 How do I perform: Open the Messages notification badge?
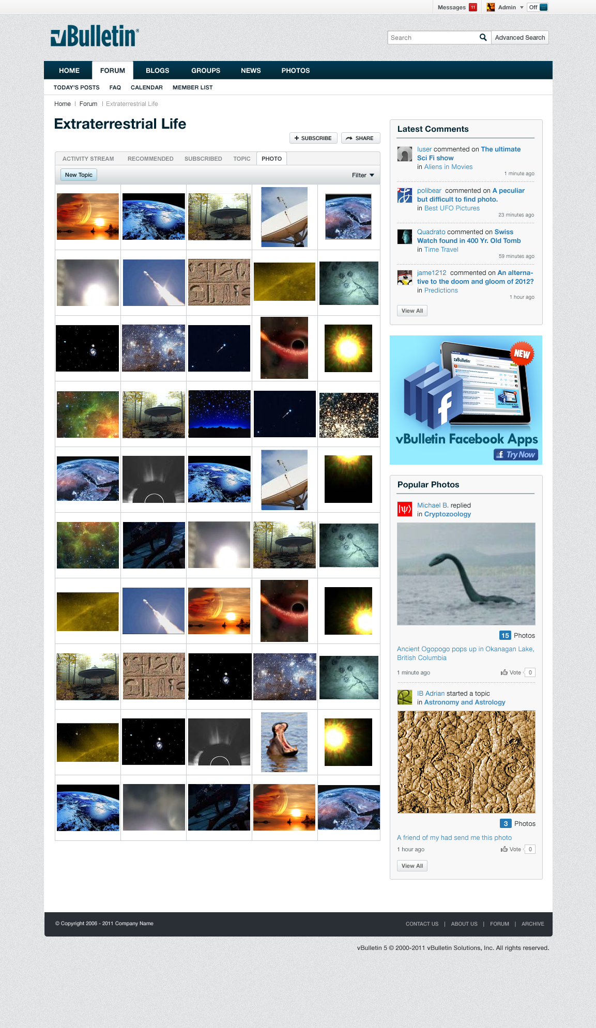coord(472,7)
